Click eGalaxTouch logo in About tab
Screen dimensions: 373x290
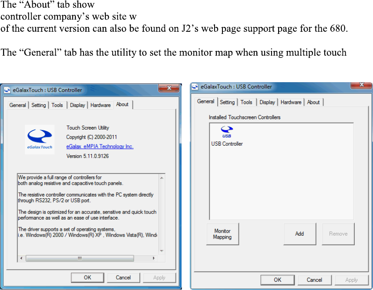[x=40, y=139]
